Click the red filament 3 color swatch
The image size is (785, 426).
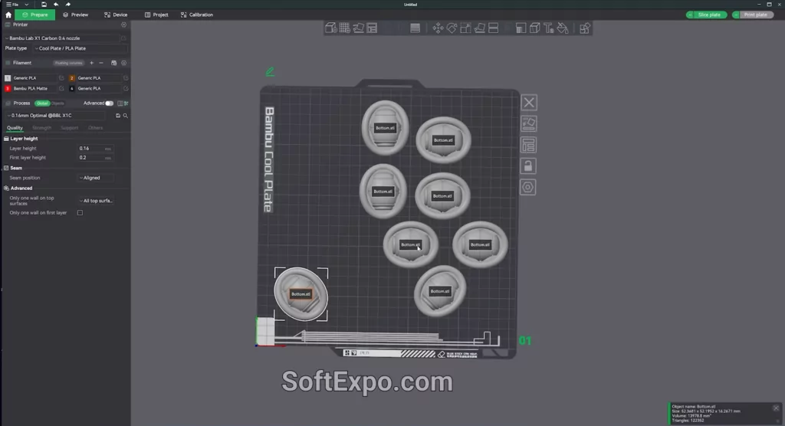8,89
